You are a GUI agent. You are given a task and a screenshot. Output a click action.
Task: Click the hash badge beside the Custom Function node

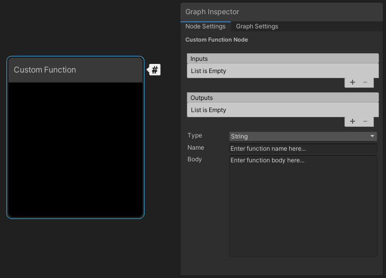155,69
